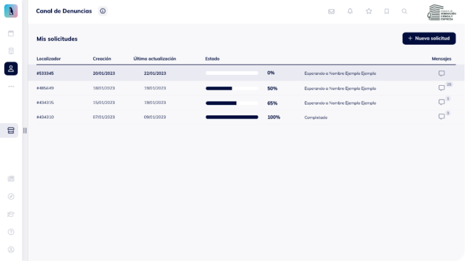Click creation date 20/01/2023
465x261 pixels.
[x=104, y=73]
